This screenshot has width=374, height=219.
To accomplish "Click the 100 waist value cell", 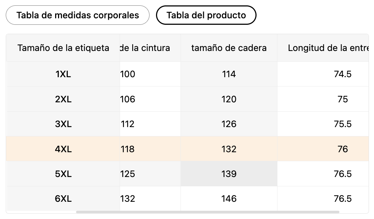I will click(x=128, y=74).
